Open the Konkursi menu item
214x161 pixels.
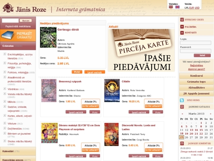tap(196, 76)
